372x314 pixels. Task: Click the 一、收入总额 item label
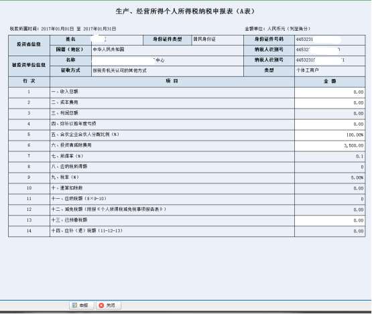[65, 92]
